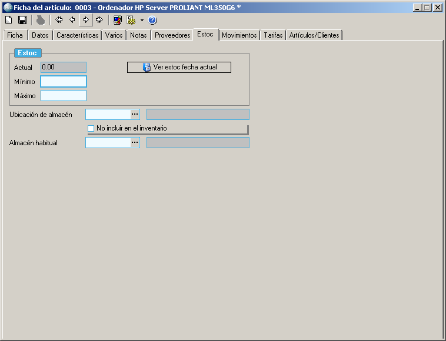This screenshot has height=341, width=446.
Task: Click the window's title bar globe icon
Action: [8, 8]
